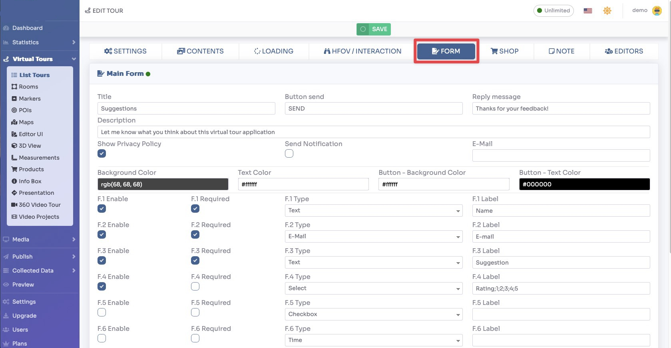Click the Products cart icon
Screen dimensions: 671x348
[14, 169]
